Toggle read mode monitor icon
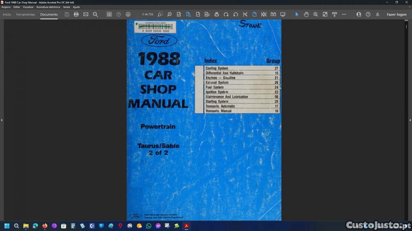This screenshot has height=231, width=412. (x=283, y=14)
